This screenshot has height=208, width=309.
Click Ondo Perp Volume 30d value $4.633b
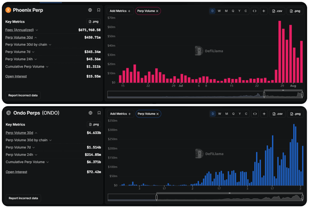(x=94, y=133)
